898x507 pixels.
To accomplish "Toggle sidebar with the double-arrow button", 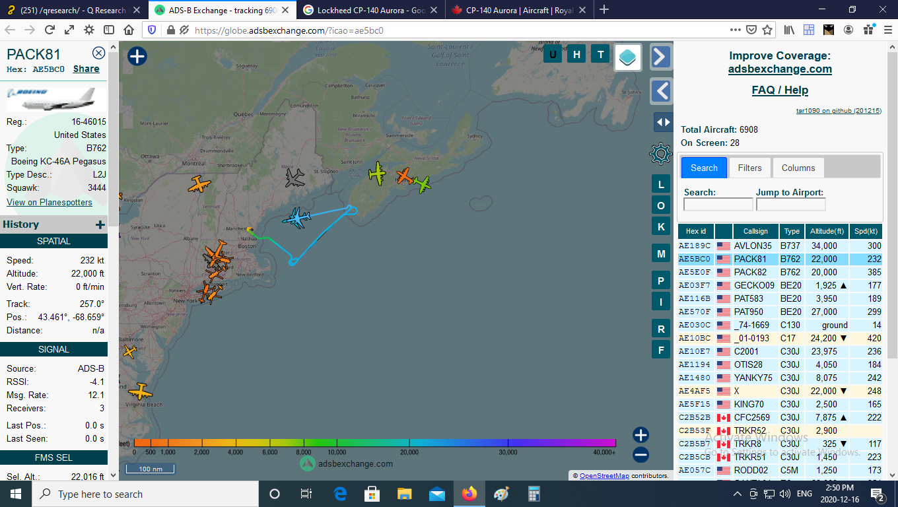I will coord(662,122).
